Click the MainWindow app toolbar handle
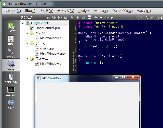Screen dimensions: 163x128 click(x=38, y=83)
